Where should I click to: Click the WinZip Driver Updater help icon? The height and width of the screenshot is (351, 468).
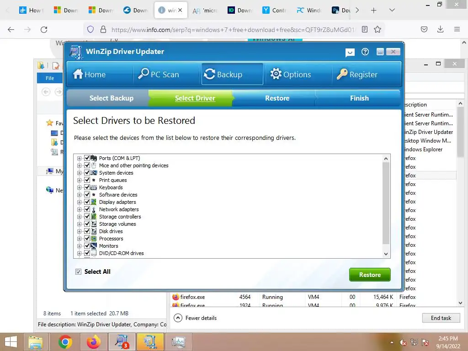[x=365, y=52]
